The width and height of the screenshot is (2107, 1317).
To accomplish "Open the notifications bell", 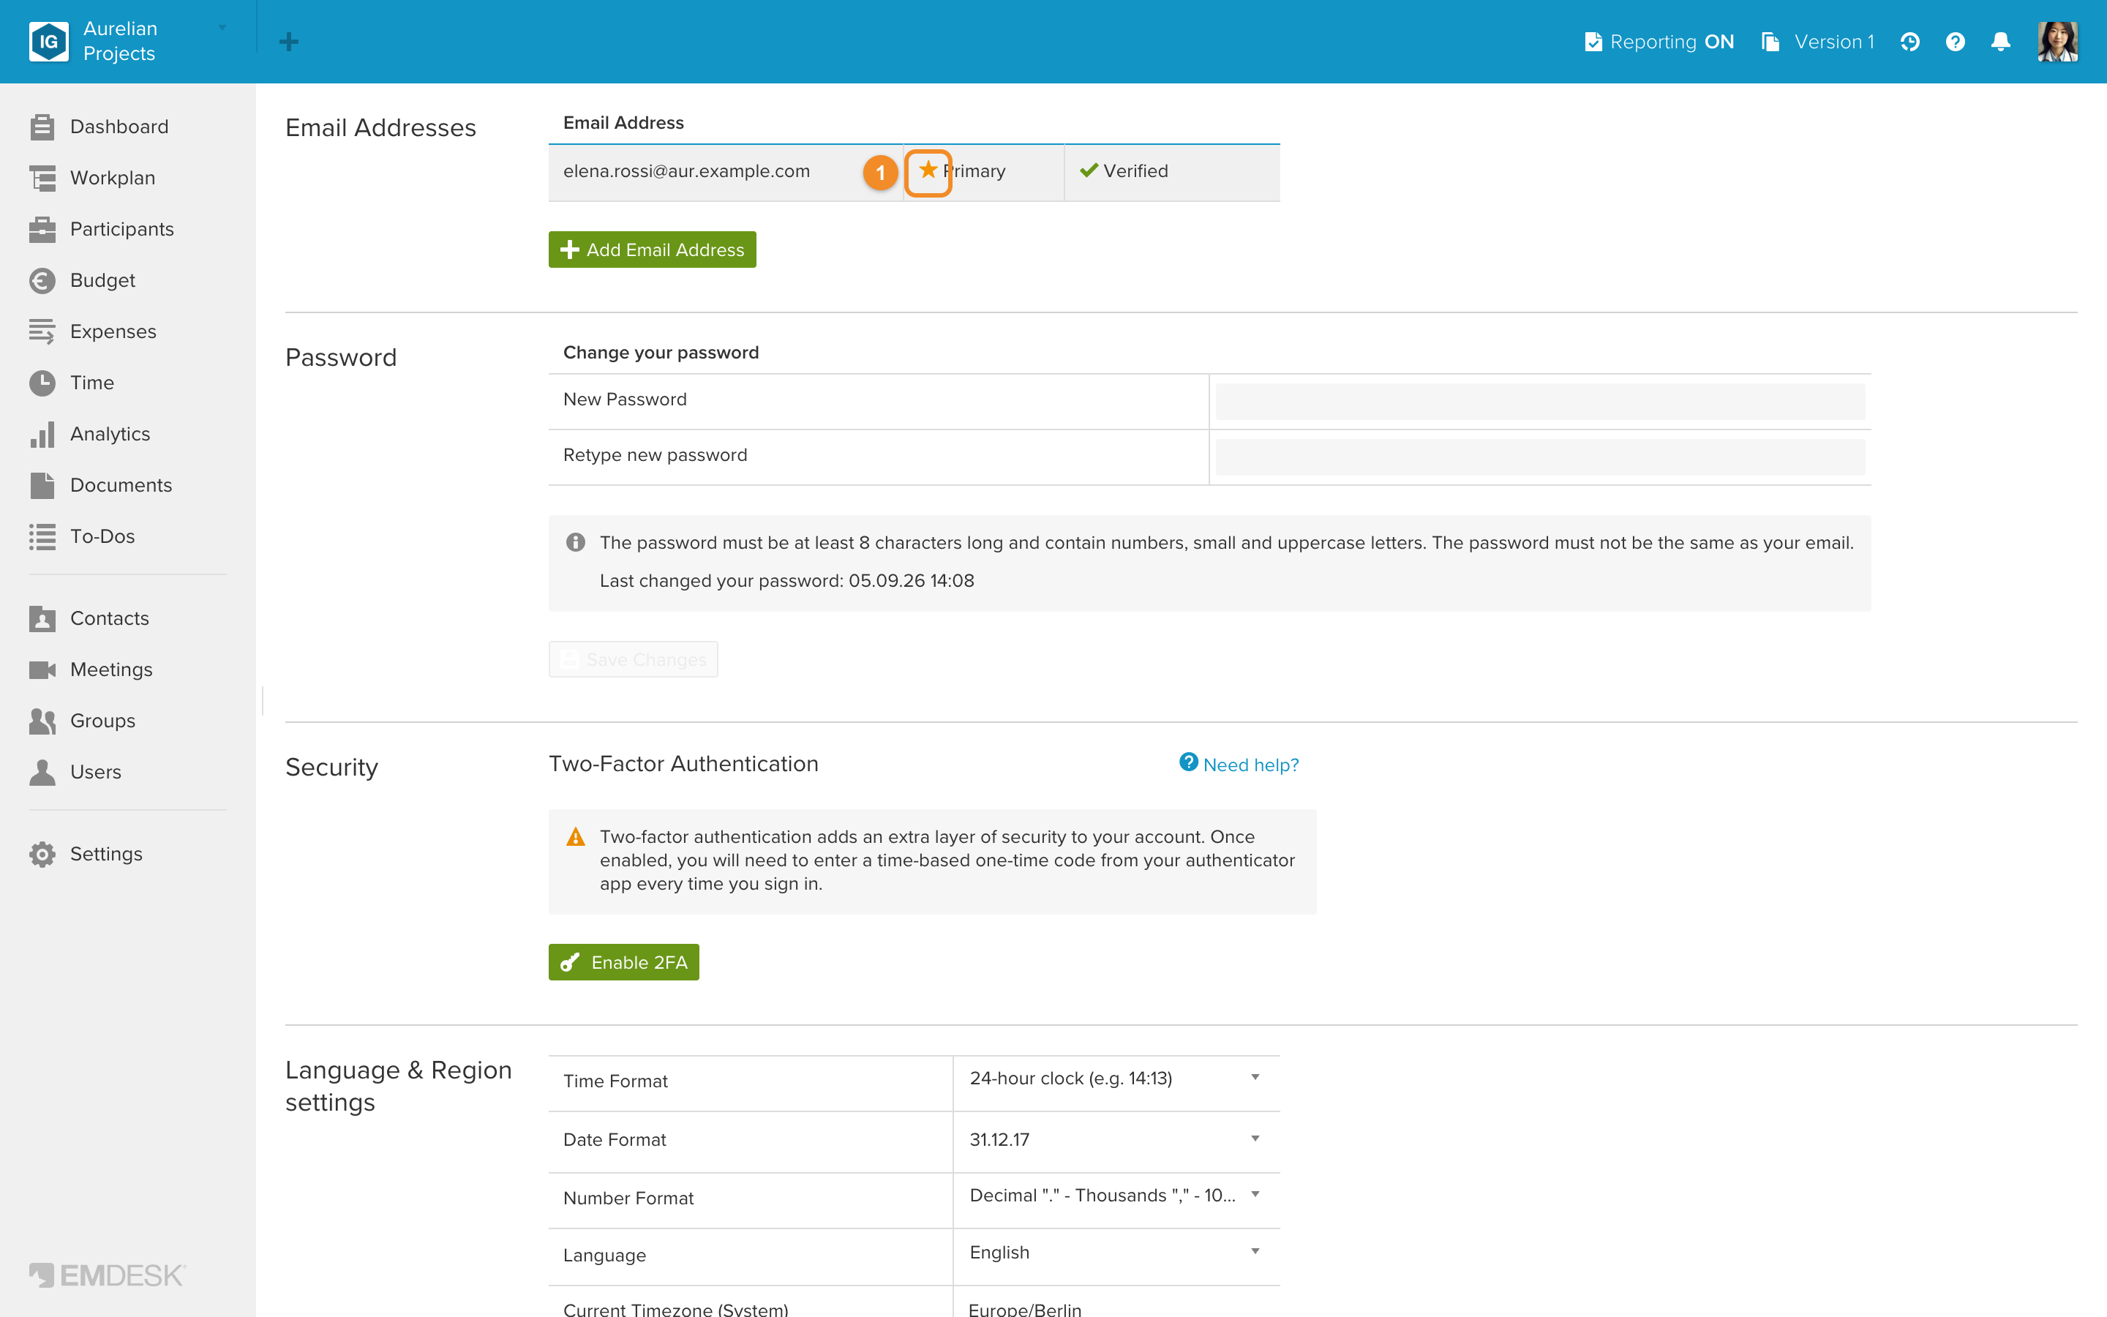I will [2000, 42].
